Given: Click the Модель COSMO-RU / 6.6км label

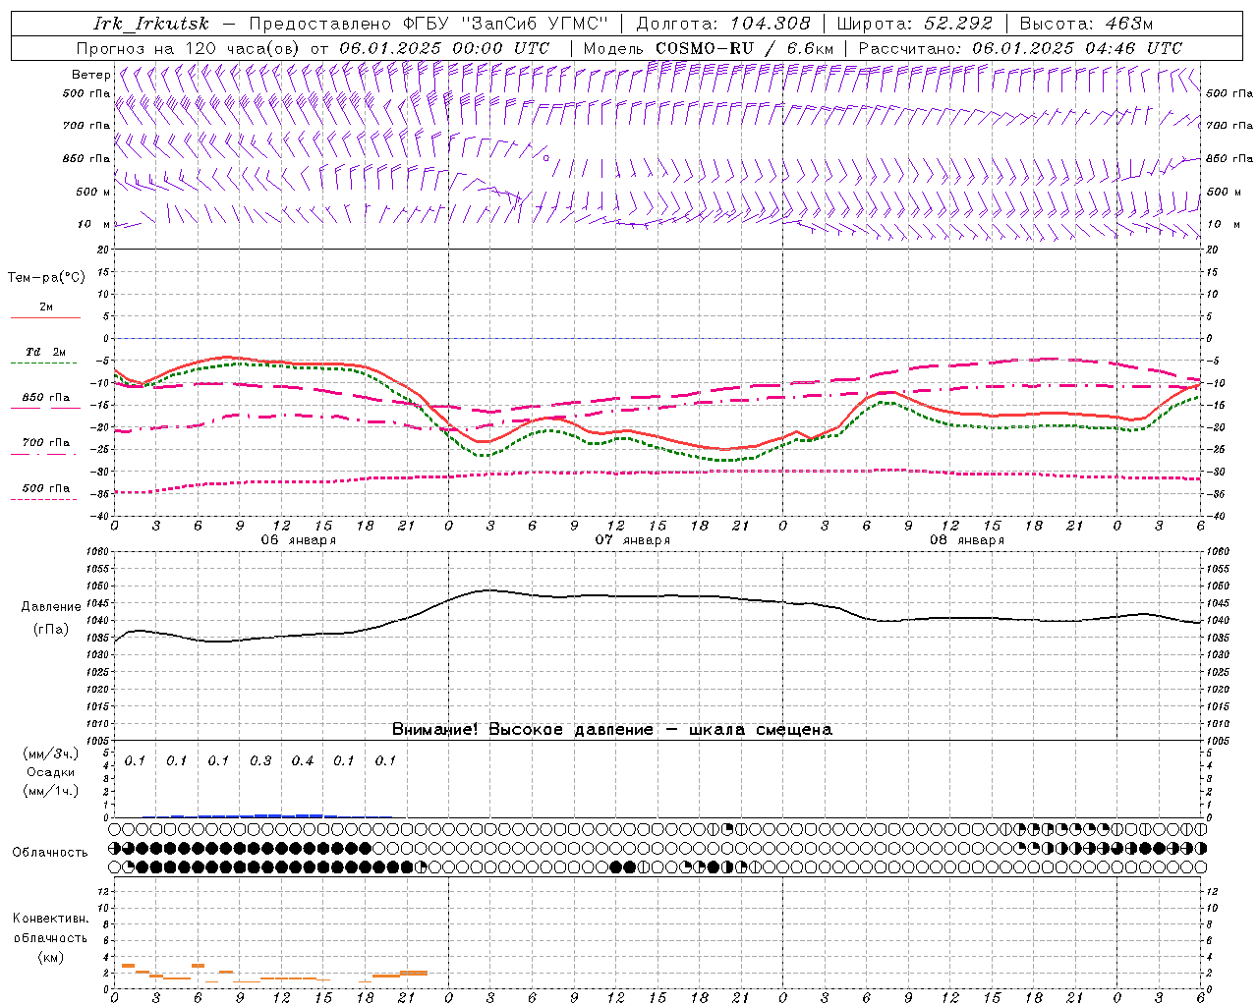Looking at the screenshot, I should tap(709, 48).
